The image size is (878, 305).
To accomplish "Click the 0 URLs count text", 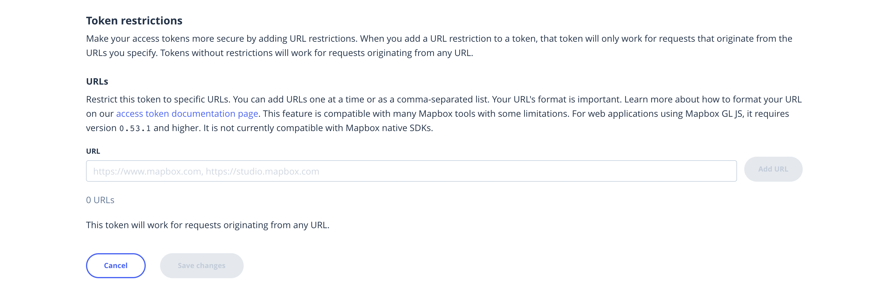I will [x=100, y=200].
